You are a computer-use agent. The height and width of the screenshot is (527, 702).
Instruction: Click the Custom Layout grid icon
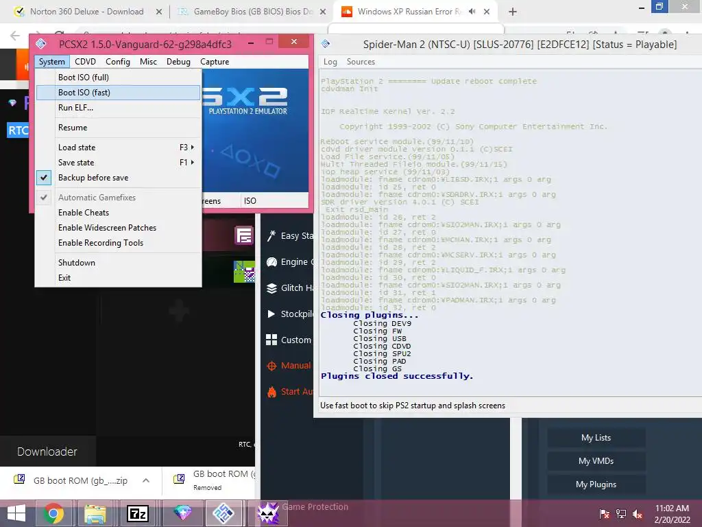[271, 340]
